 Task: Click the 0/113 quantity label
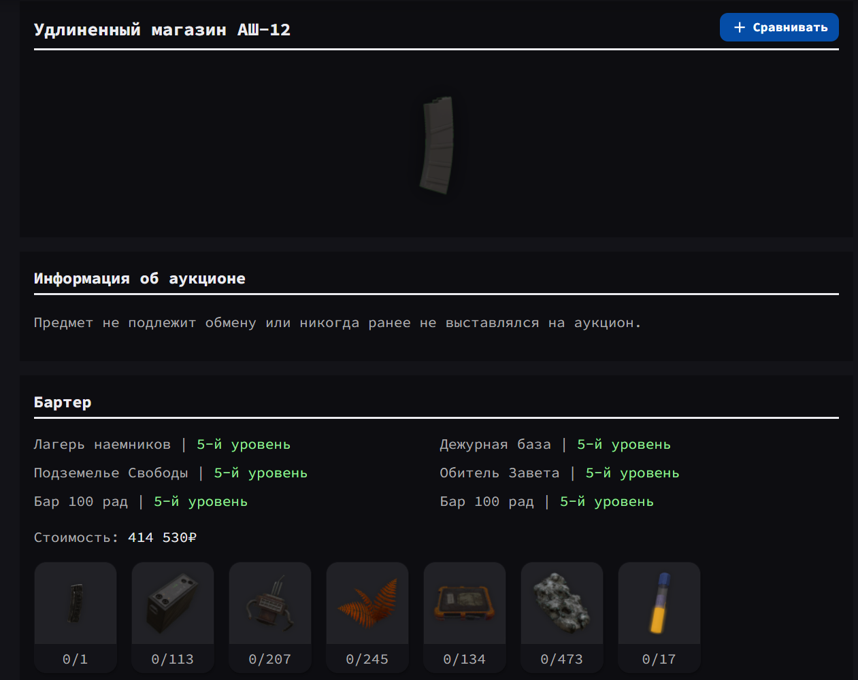click(x=173, y=659)
